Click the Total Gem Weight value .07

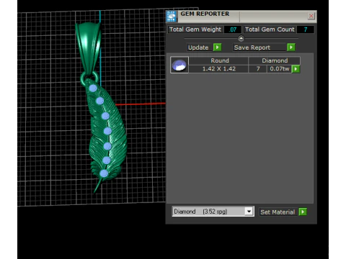click(233, 29)
